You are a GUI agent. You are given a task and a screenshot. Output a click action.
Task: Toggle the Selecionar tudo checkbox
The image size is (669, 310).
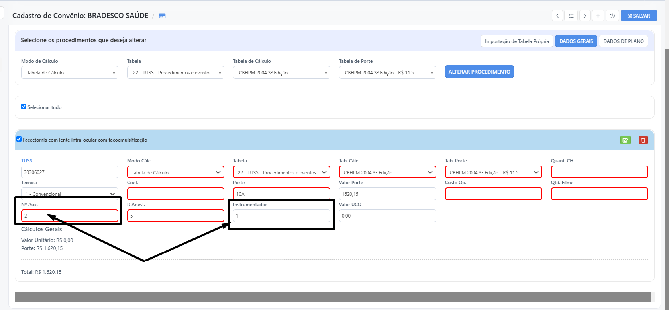point(24,107)
